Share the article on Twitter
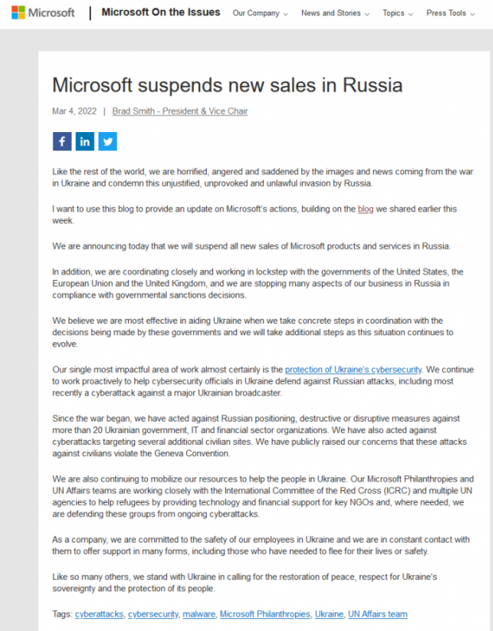 108,142
